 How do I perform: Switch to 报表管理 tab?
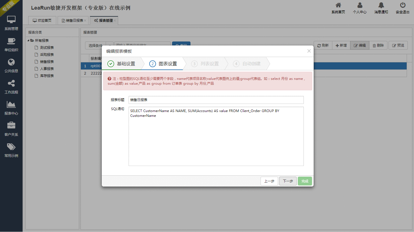(x=103, y=21)
